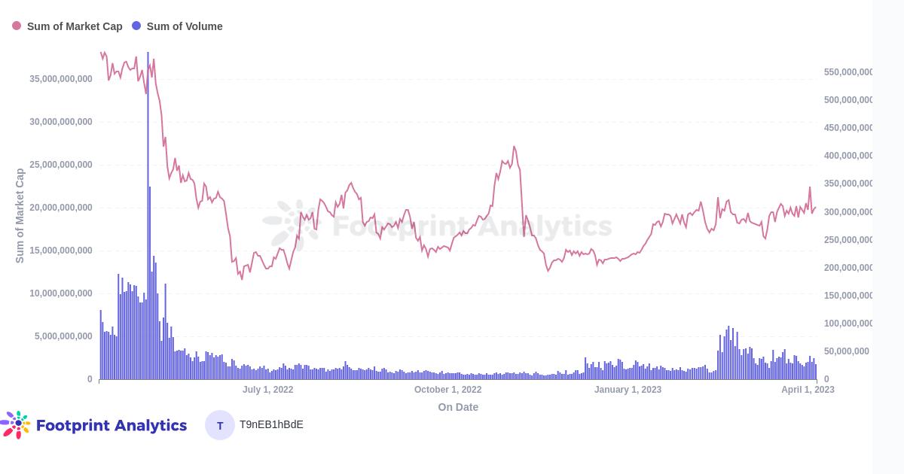904x474 pixels.
Task: Click the round T user avatar
Action: (x=220, y=425)
